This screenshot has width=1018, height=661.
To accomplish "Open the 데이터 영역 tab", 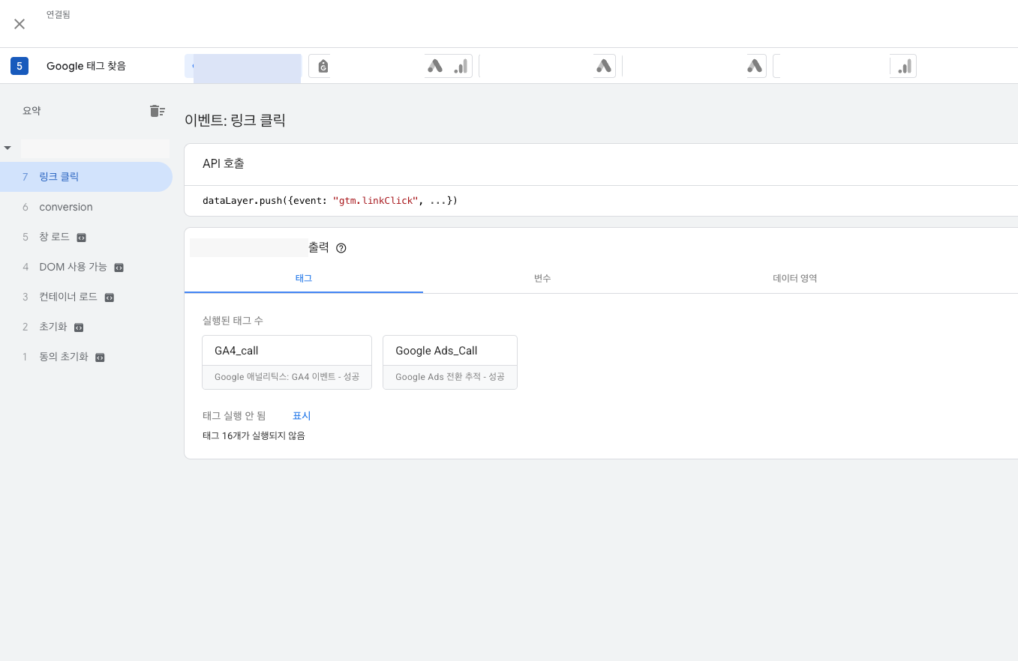I will 794,278.
